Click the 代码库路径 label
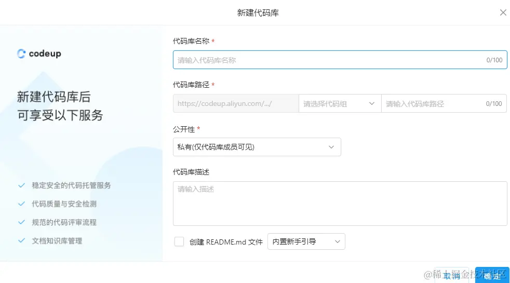The image size is (510, 283). (191, 85)
